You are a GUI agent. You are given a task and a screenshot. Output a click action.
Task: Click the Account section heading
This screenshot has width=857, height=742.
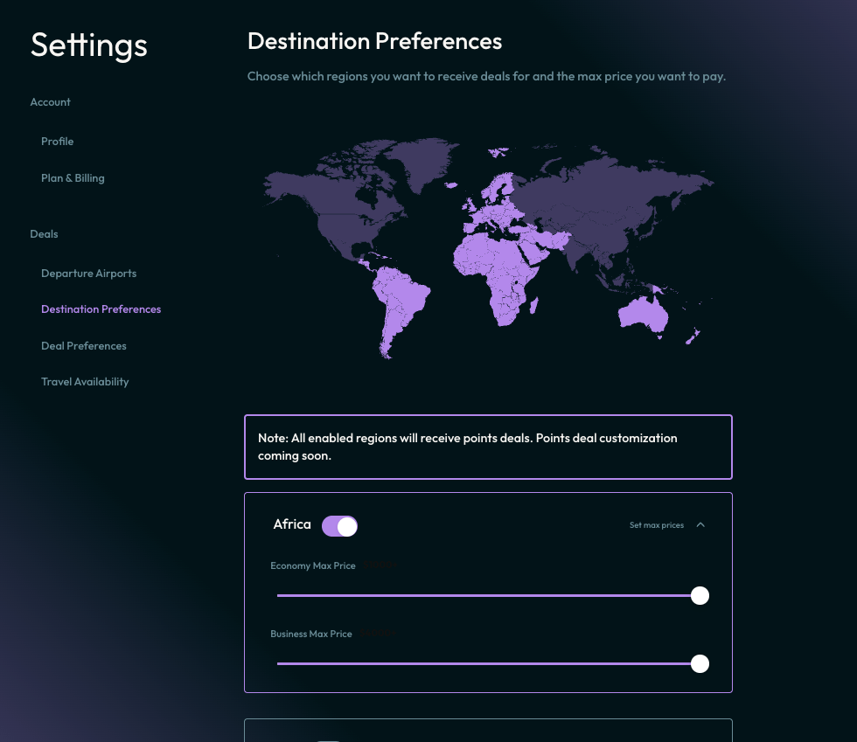[x=51, y=101]
